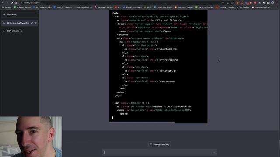Click the 'Log out' text in code

165,82
